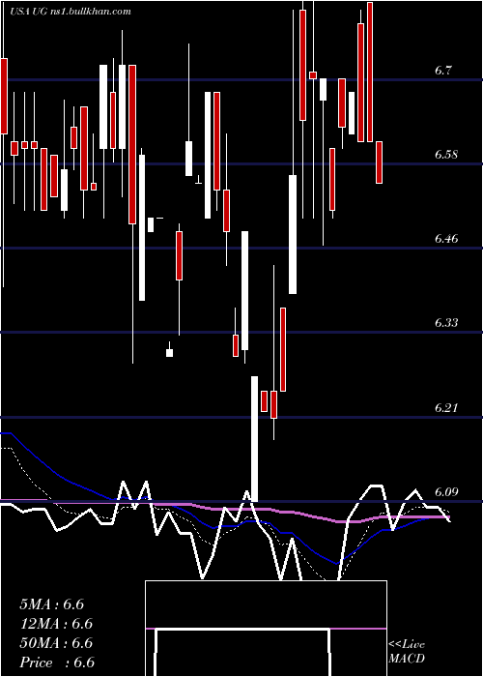The width and height of the screenshot is (483, 677).
Task: Click the 'Price : 6.6' readout
Action: [x=57, y=662]
